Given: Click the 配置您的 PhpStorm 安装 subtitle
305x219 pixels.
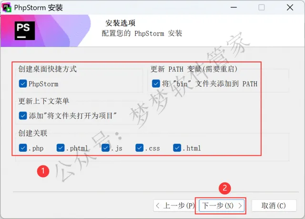Looking at the screenshot, I should pyautogui.click(x=142, y=33).
